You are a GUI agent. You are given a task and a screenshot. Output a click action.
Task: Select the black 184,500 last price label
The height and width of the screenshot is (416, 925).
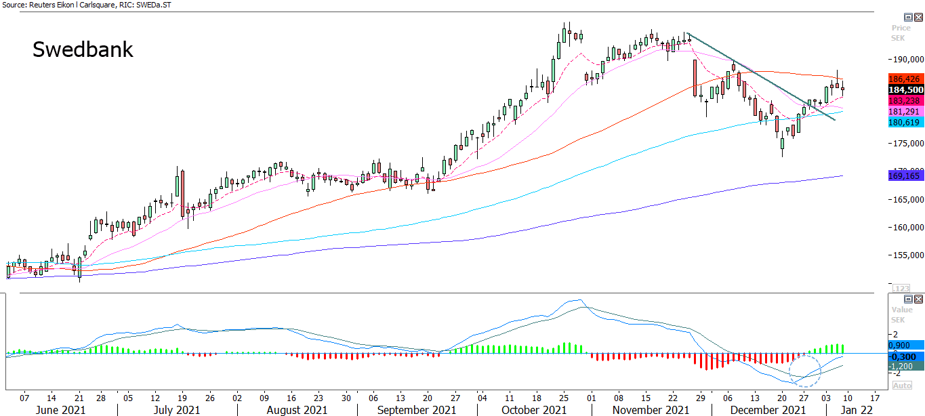[x=905, y=89]
